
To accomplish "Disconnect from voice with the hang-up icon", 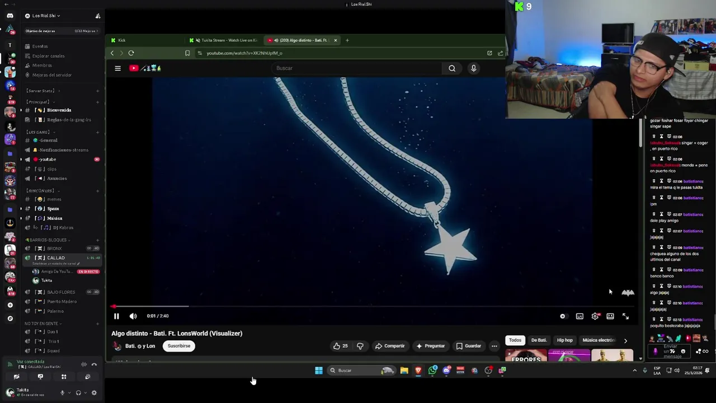I will click(94, 364).
